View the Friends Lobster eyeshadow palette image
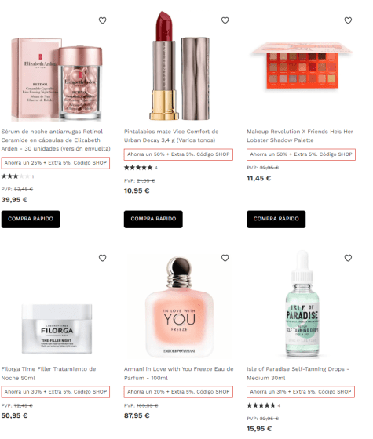 coord(302,66)
